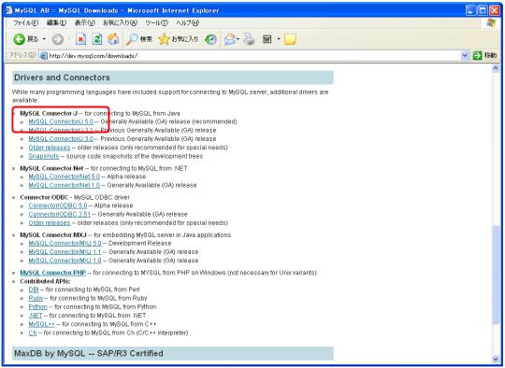The height and width of the screenshot is (368, 505).
Task: Click the Stop loading icon
Action: coord(80,39)
